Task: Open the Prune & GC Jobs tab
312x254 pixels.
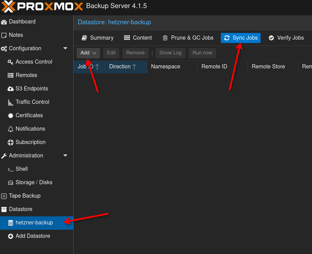Action: [x=188, y=38]
